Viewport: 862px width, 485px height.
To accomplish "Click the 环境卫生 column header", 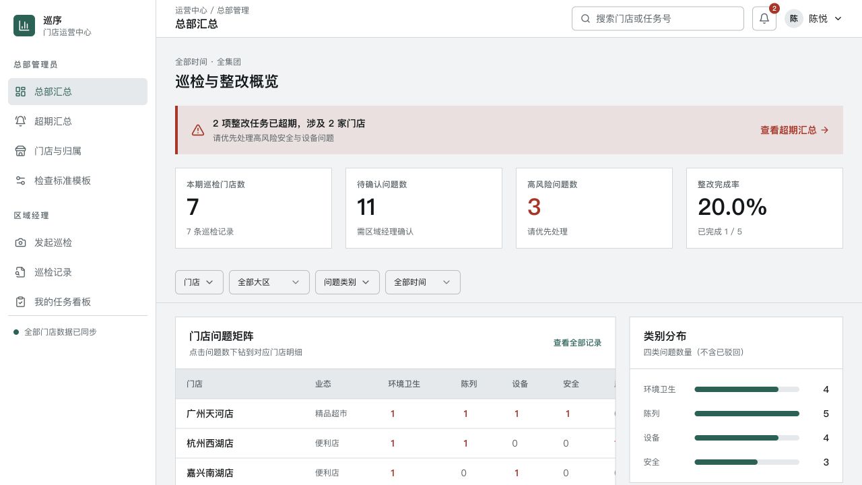I will (404, 384).
